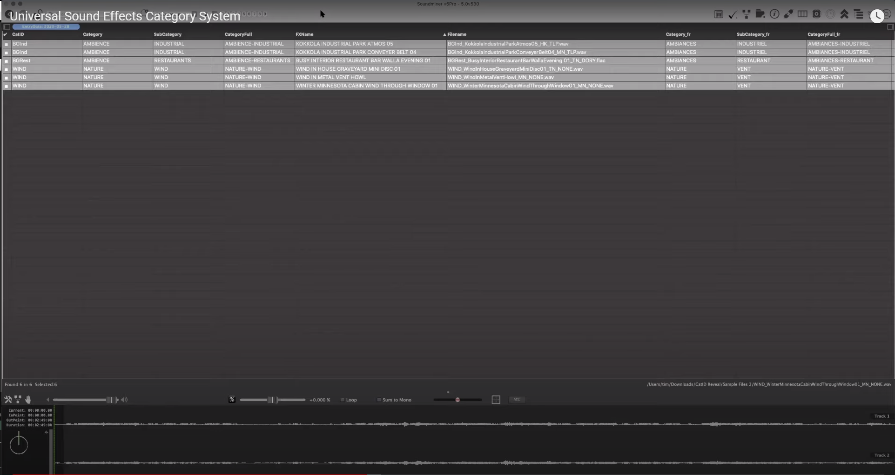Image resolution: width=895 pixels, height=475 pixels.
Task: Click the folder transfer icon
Action: point(760,14)
